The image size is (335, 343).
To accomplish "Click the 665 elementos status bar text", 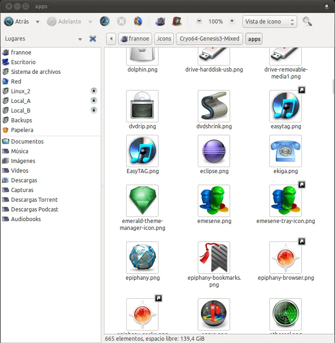I will pyautogui.click(x=155, y=339).
